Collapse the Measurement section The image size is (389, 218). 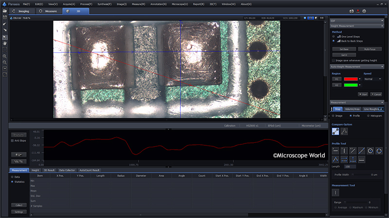(x=382, y=102)
